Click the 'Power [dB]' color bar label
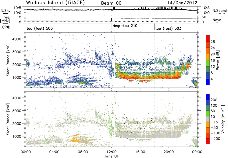Image resolution: width=228 pixels, height=158 pixels. 217,60
